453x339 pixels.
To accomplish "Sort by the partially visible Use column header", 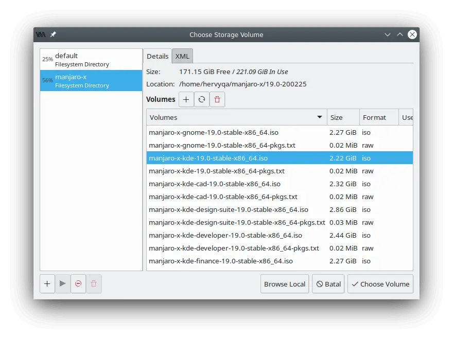I will (x=406, y=117).
